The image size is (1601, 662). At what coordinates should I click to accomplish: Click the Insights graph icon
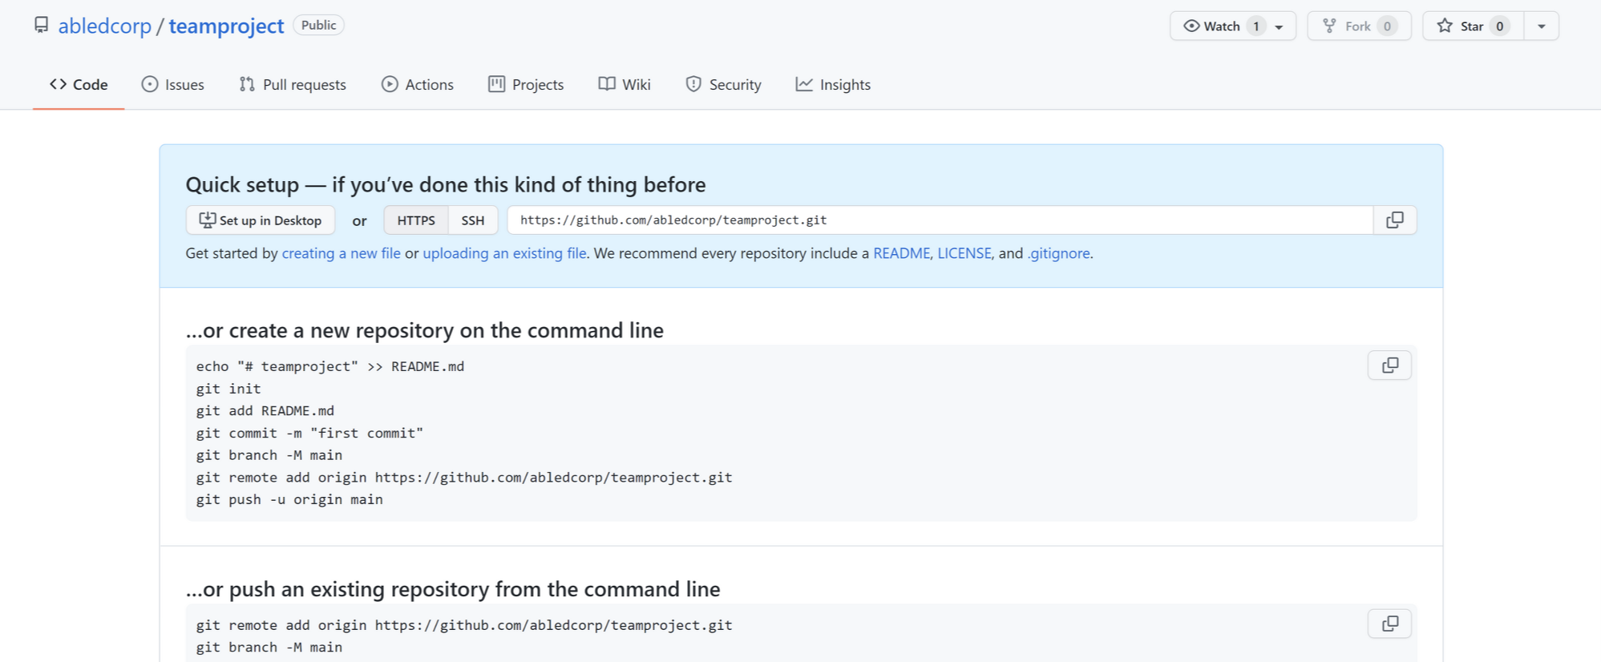[804, 84]
